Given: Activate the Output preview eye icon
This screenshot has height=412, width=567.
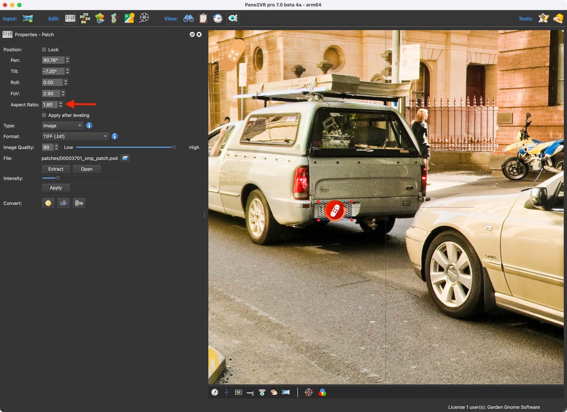Looking at the screenshot, I should pos(232,18).
